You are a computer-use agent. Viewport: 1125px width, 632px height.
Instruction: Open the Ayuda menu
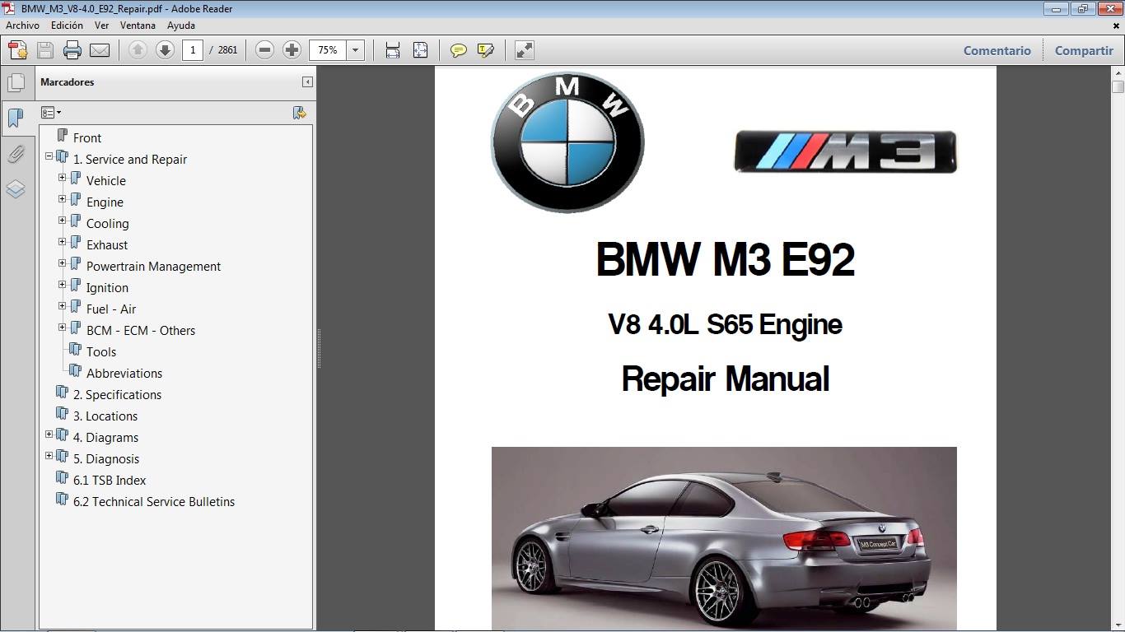coord(181,26)
